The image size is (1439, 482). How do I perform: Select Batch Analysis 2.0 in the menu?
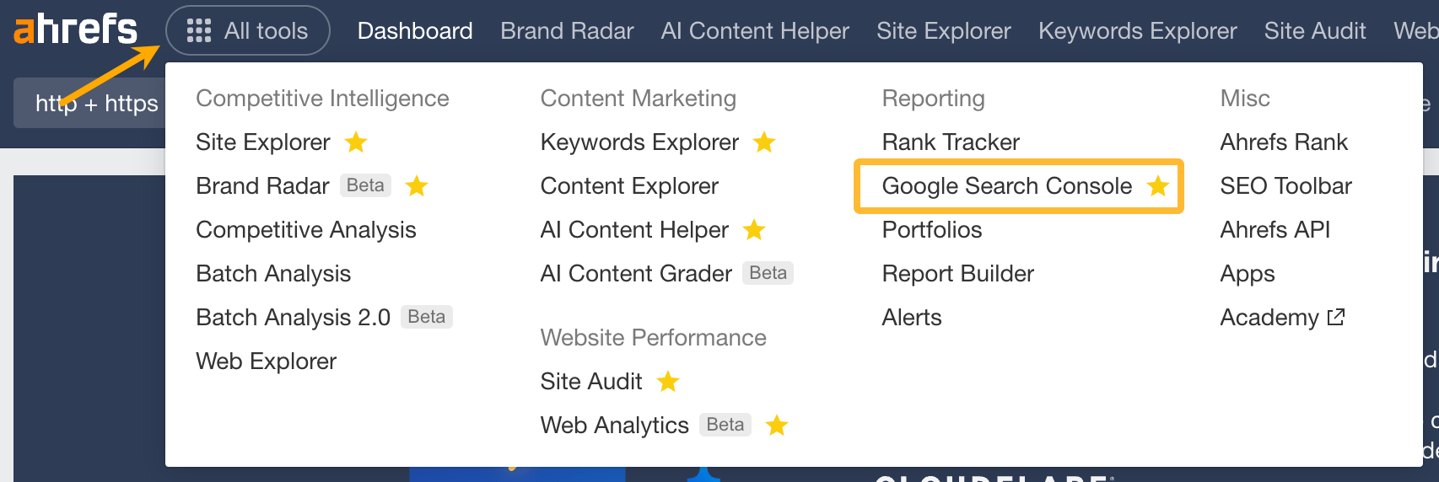click(x=293, y=318)
